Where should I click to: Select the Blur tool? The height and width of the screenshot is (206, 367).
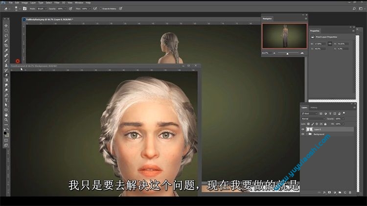[6, 85]
